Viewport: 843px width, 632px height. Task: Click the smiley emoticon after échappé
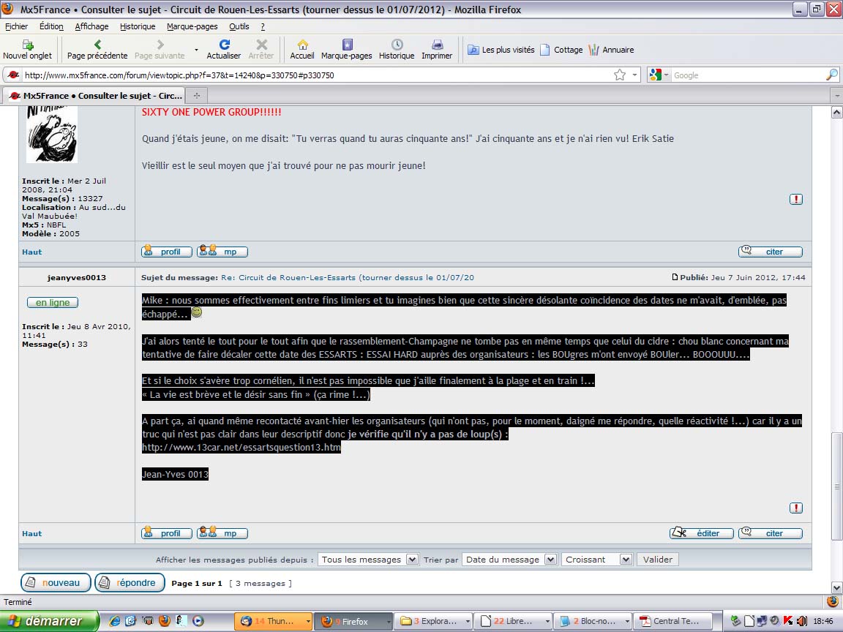pos(197,312)
